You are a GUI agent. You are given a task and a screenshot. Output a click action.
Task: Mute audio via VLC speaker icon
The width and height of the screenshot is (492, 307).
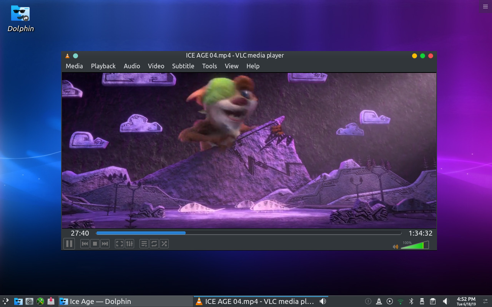(x=395, y=246)
